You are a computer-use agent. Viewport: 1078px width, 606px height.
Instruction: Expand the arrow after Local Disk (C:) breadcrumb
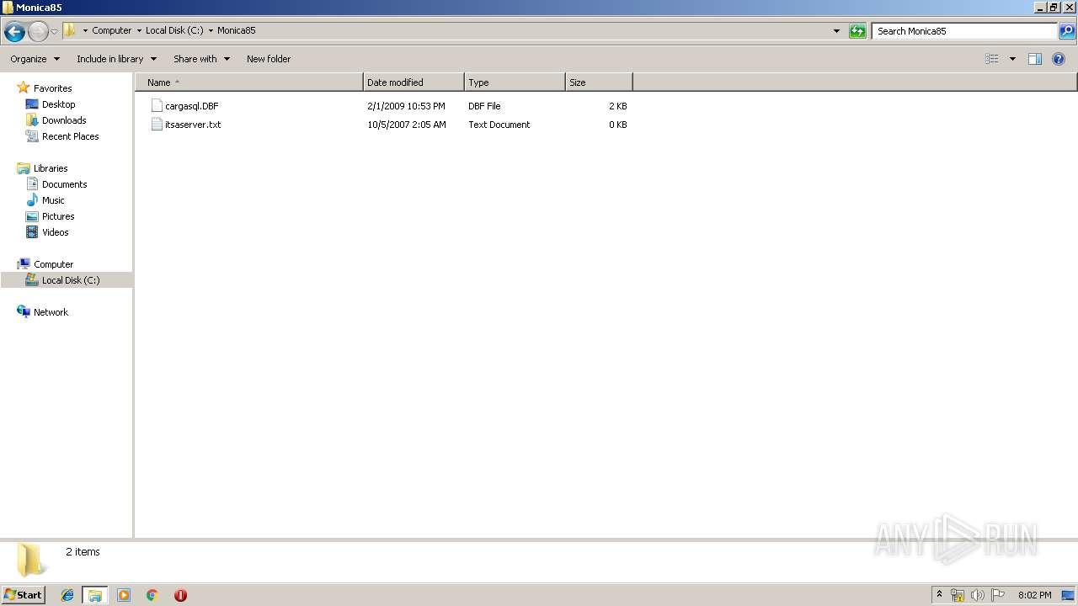coord(211,30)
